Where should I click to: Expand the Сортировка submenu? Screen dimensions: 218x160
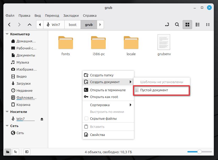click(x=108, y=105)
